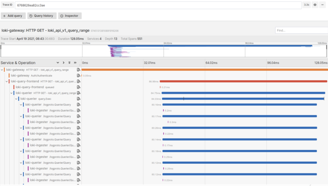Click the 84.75ms loki-querier span bar
Viewport: 328px width, 186px height.
click(x=243, y=93)
